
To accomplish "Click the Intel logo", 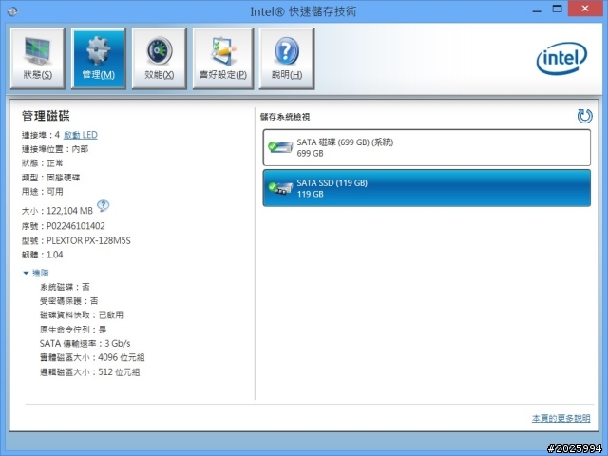I will (x=561, y=58).
